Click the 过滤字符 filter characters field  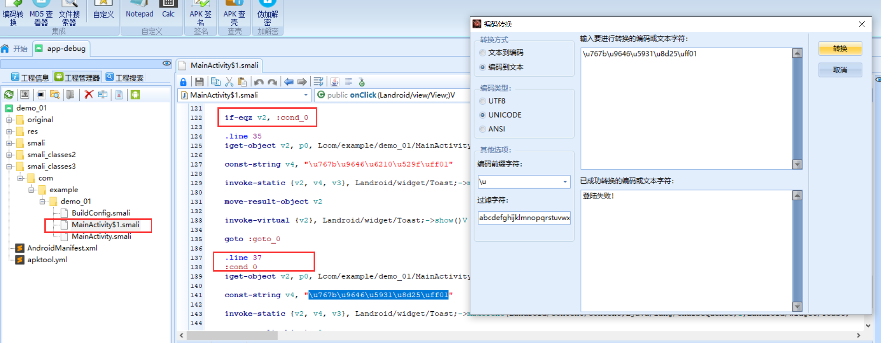pyautogui.click(x=524, y=217)
